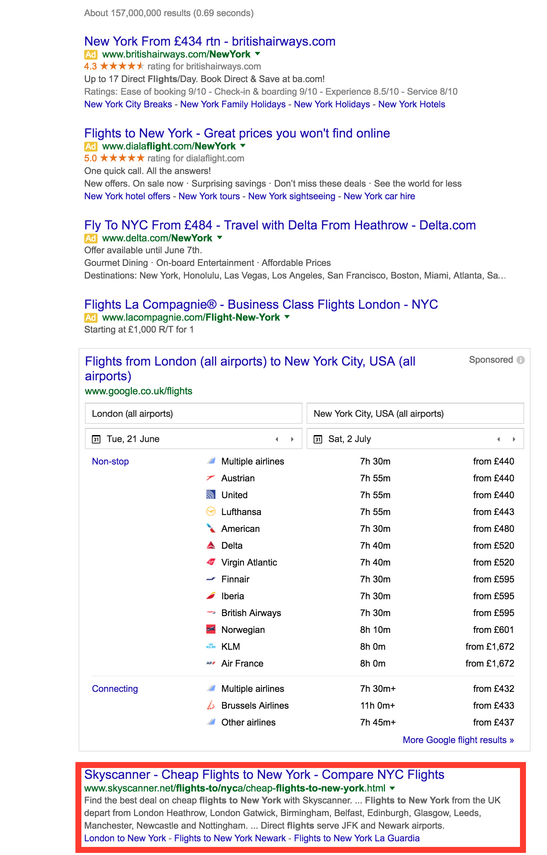Click the New York City destination field
The image size is (547, 855).
(x=415, y=414)
